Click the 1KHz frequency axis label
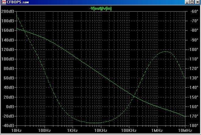The width and height of the screenshot is (201, 135). click(73, 130)
